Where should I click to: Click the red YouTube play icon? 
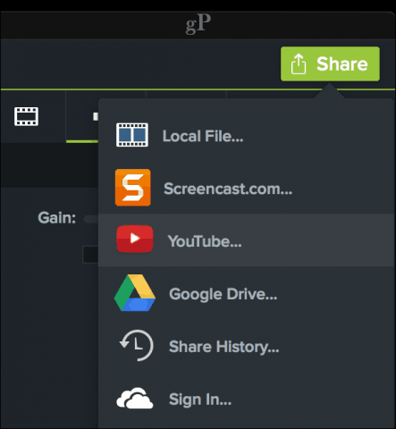pos(135,239)
